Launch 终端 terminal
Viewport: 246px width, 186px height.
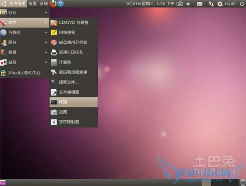73,102
